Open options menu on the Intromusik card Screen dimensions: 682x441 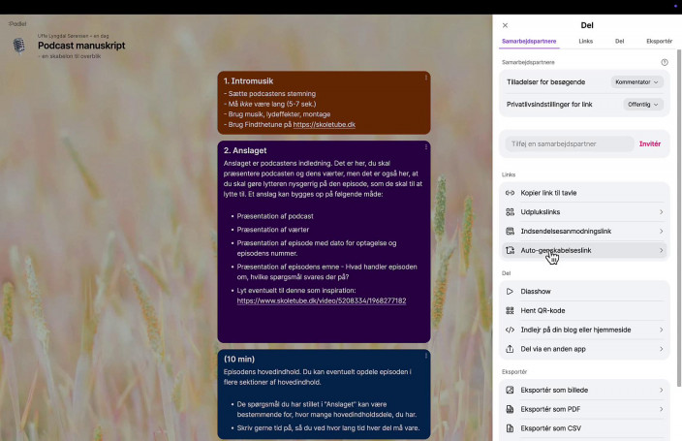425,78
